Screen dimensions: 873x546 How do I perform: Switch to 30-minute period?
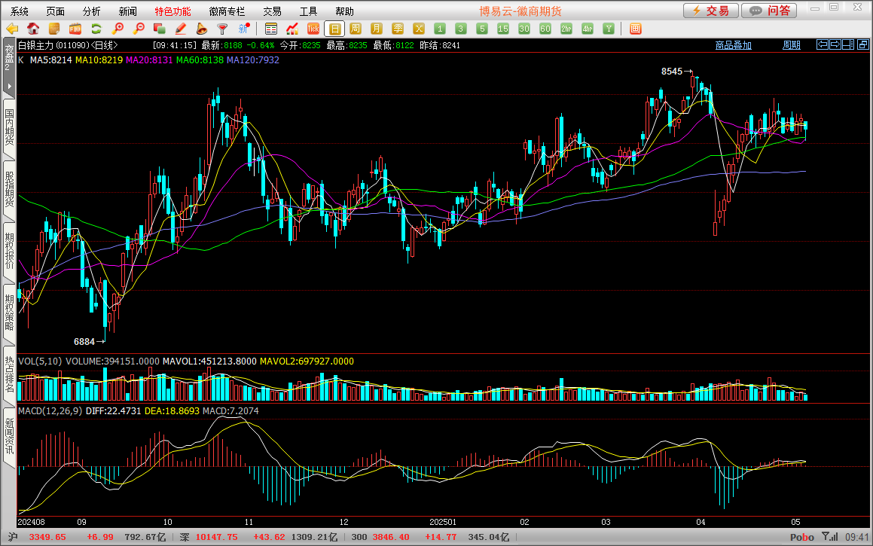click(524, 29)
